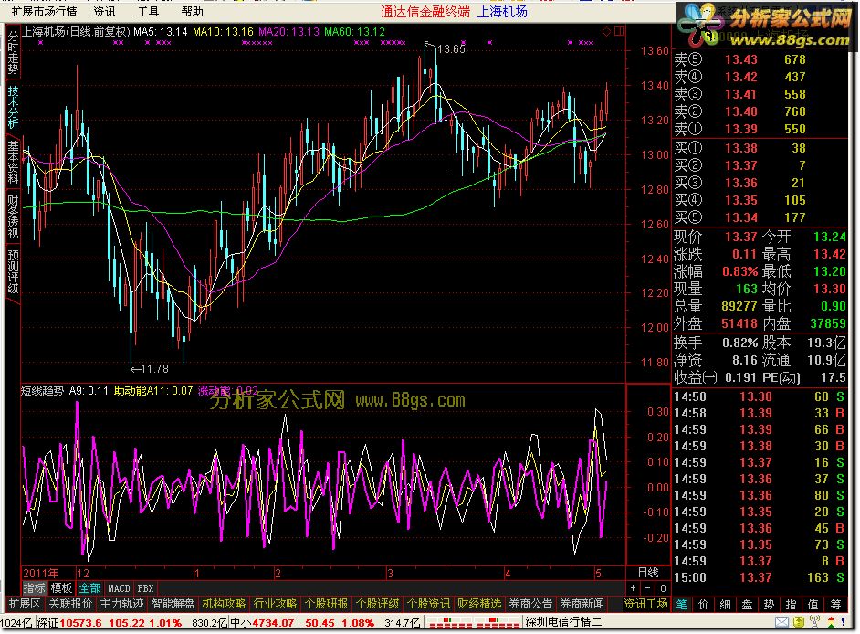Screen dimensions: 860x634
Task: Click the MA5: 13.14 label
Action: (x=160, y=32)
